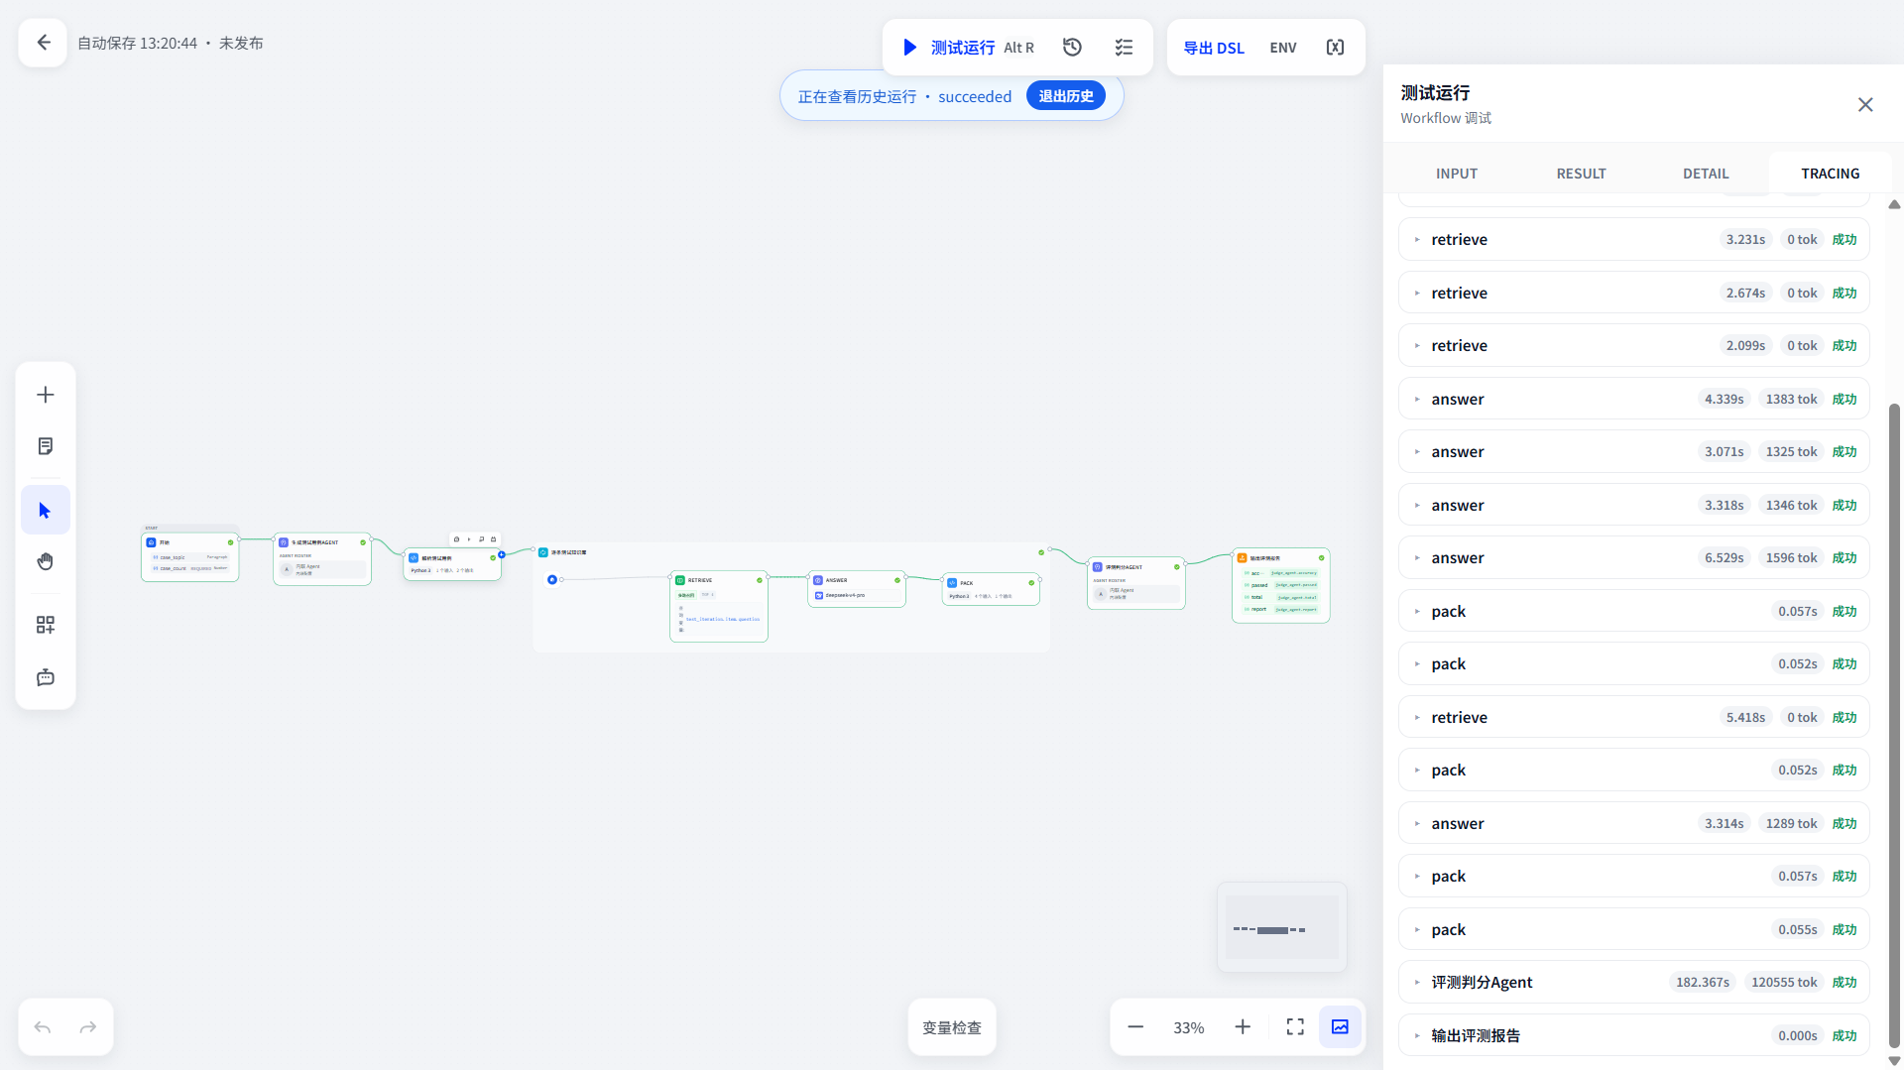This screenshot has height=1070, width=1904.
Task: Select the ANSWER node on canvas
Action: point(857,589)
